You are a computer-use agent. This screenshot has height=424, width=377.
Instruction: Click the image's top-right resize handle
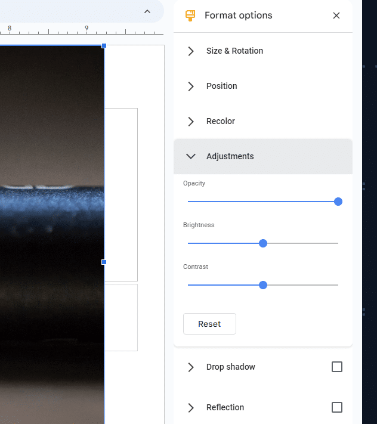pos(104,46)
